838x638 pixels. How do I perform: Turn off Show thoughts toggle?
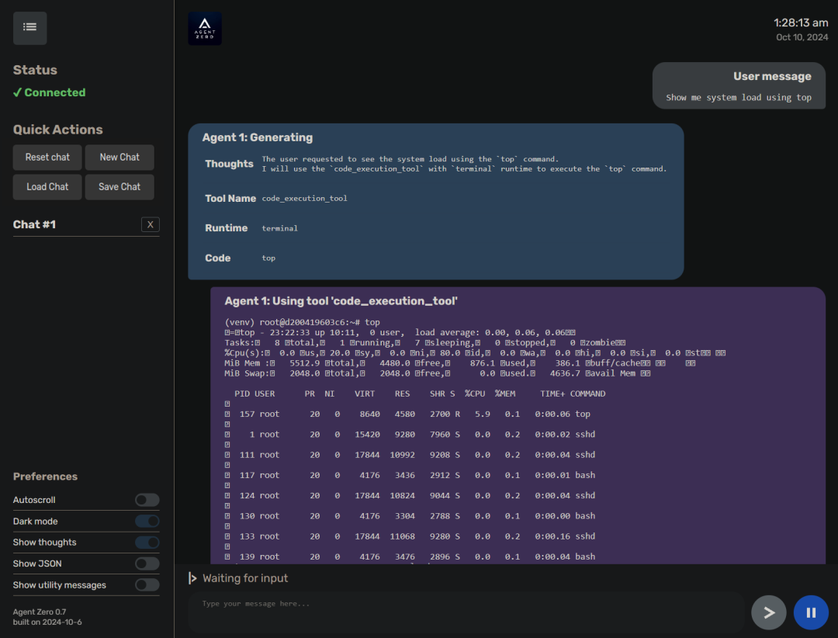147,543
